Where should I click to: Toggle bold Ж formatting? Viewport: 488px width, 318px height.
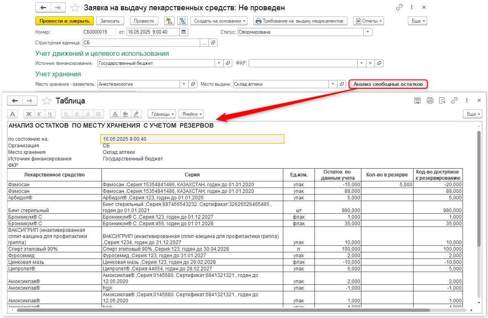click(29, 114)
